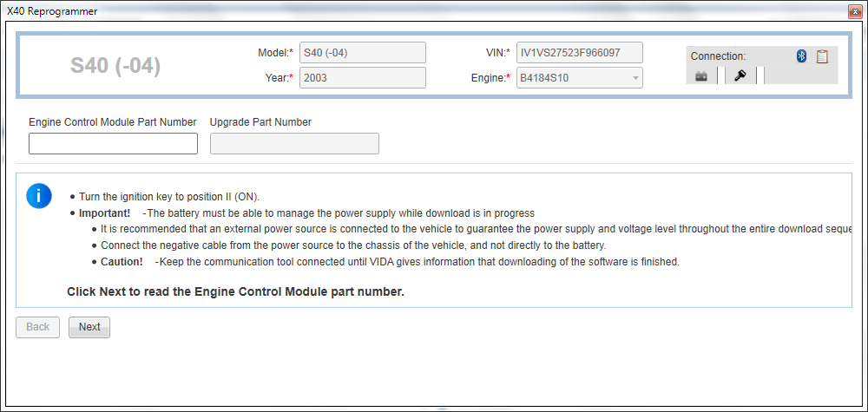The image size is (868, 412).
Task: Click the Connection: label
Action: coord(718,56)
